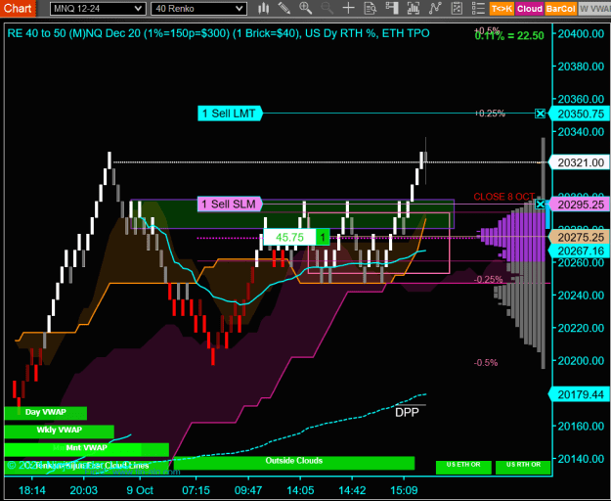Viewport: 611px width, 501px height.
Task: Open the data box document icon
Action: click(x=370, y=8)
